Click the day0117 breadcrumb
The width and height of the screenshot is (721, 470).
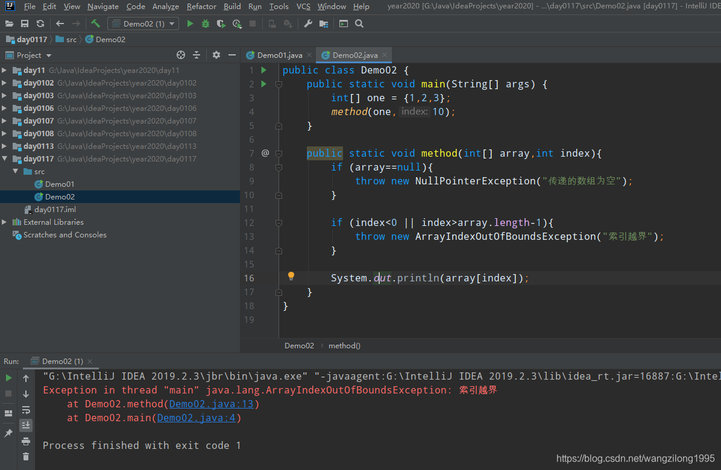pos(27,40)
